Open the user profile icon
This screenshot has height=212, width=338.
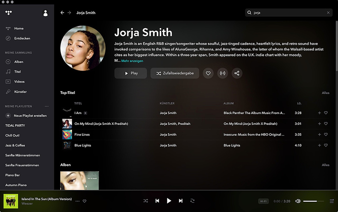[46, 13]
